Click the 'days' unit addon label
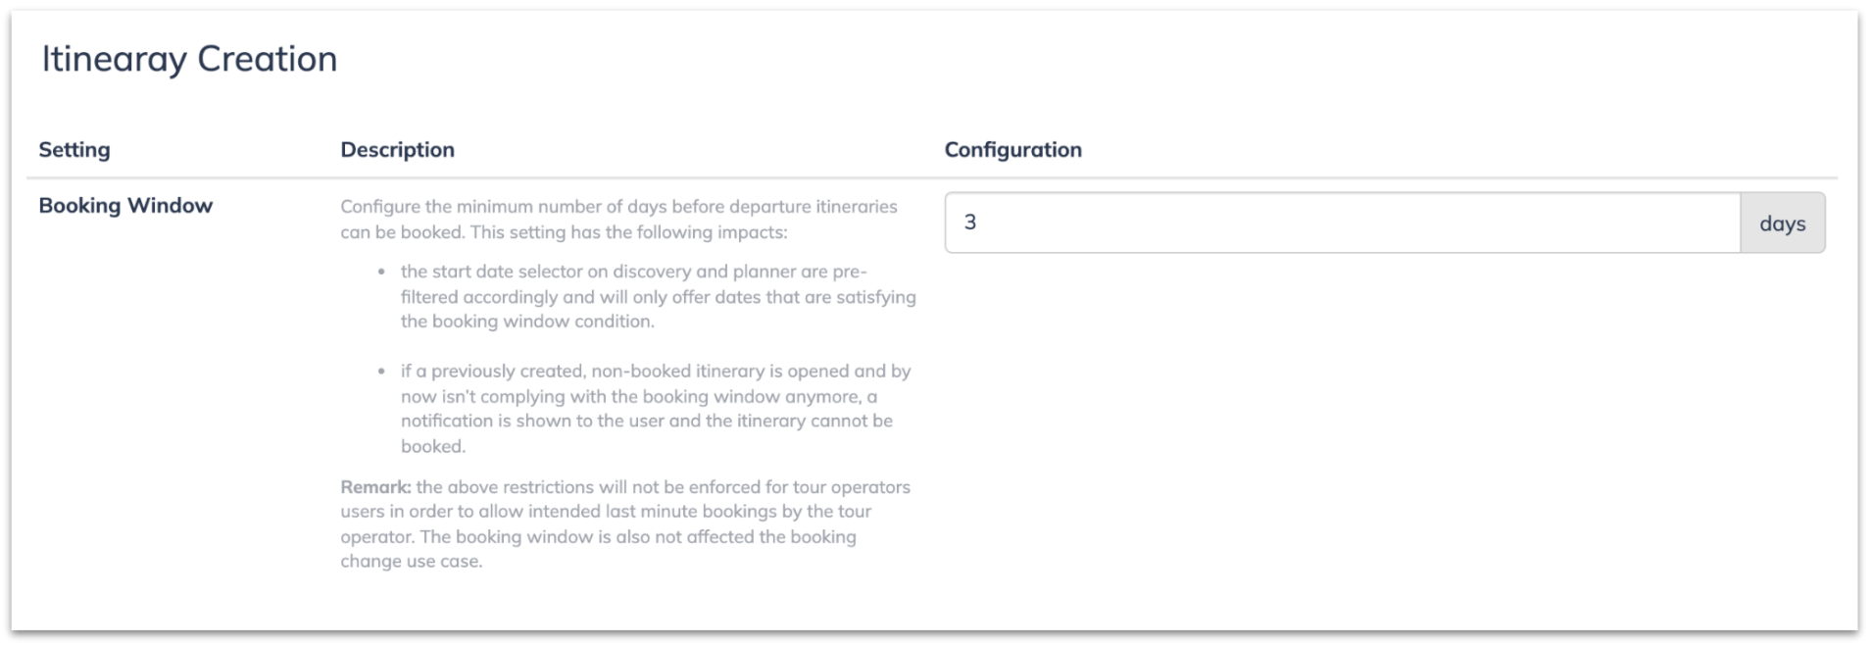The height and width of the screenshot is (647, 1874). pos(1782,223)
